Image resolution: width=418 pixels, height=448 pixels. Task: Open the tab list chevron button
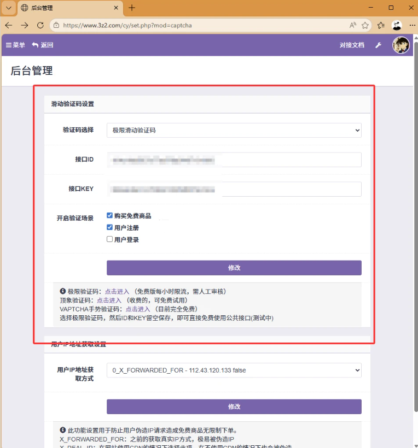pyautogui.click(x=9, y=8)
